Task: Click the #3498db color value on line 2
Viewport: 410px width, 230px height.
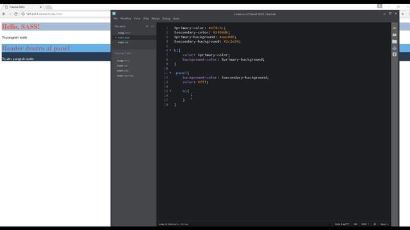Action: [x=220, y=33]
